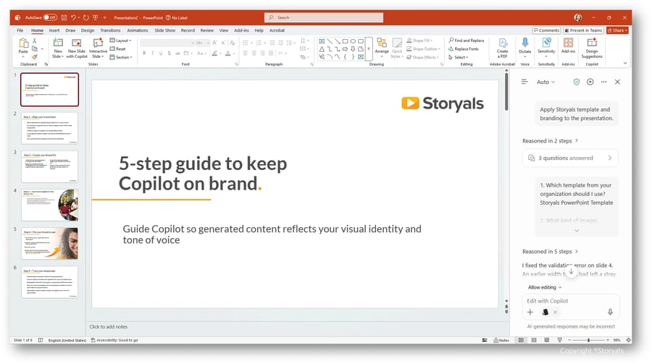Toggle Bold formatting
Screen dimensions: 652x364
(144, 53)
